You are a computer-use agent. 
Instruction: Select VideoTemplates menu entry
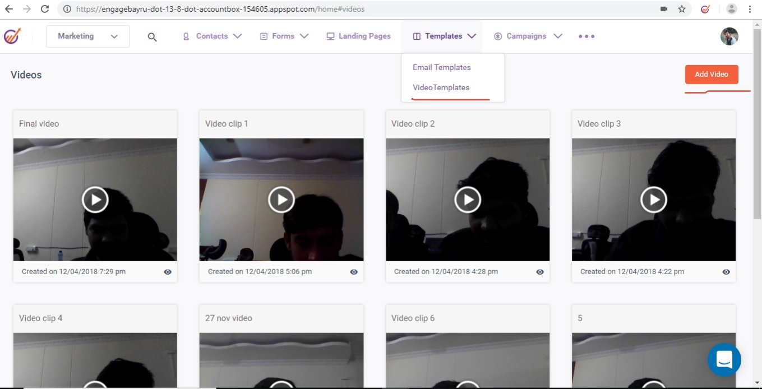pyautogui.click(x=441, y=87)
